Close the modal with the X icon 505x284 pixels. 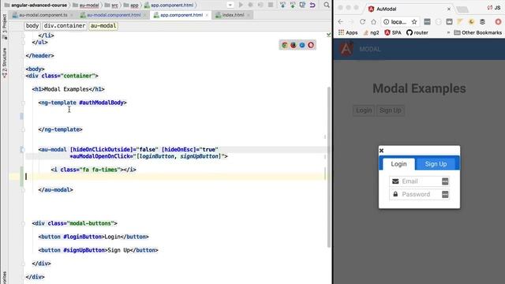381,151
